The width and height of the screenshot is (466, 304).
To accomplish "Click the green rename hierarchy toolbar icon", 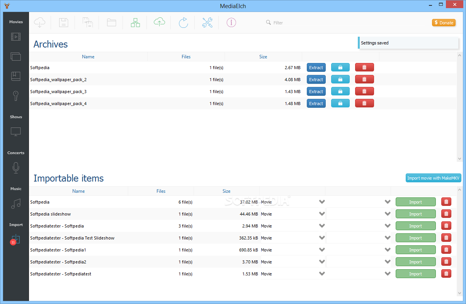I will (136, 22).
